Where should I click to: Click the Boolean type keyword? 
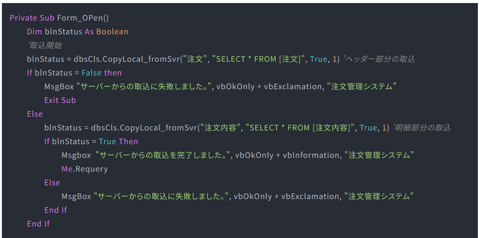[x=112, y=32]
